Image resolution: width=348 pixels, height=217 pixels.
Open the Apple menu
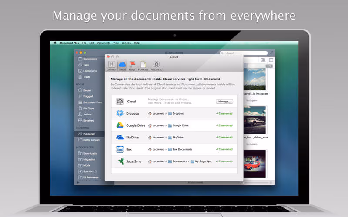point(55,43)
